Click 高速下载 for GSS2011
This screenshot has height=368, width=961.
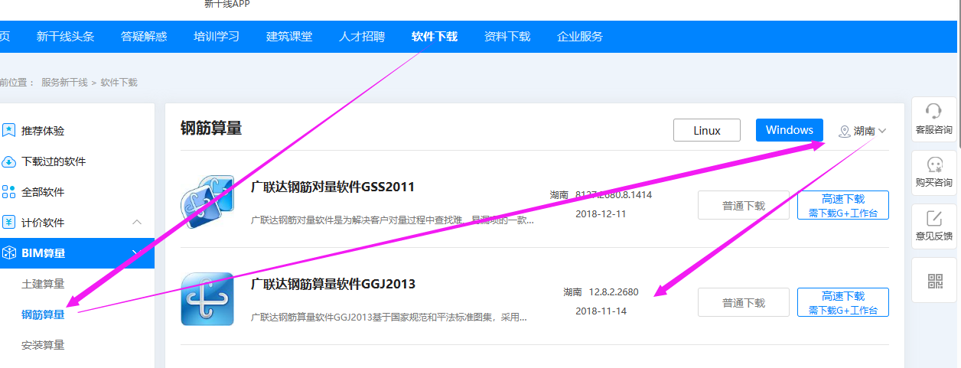[843, 205]
